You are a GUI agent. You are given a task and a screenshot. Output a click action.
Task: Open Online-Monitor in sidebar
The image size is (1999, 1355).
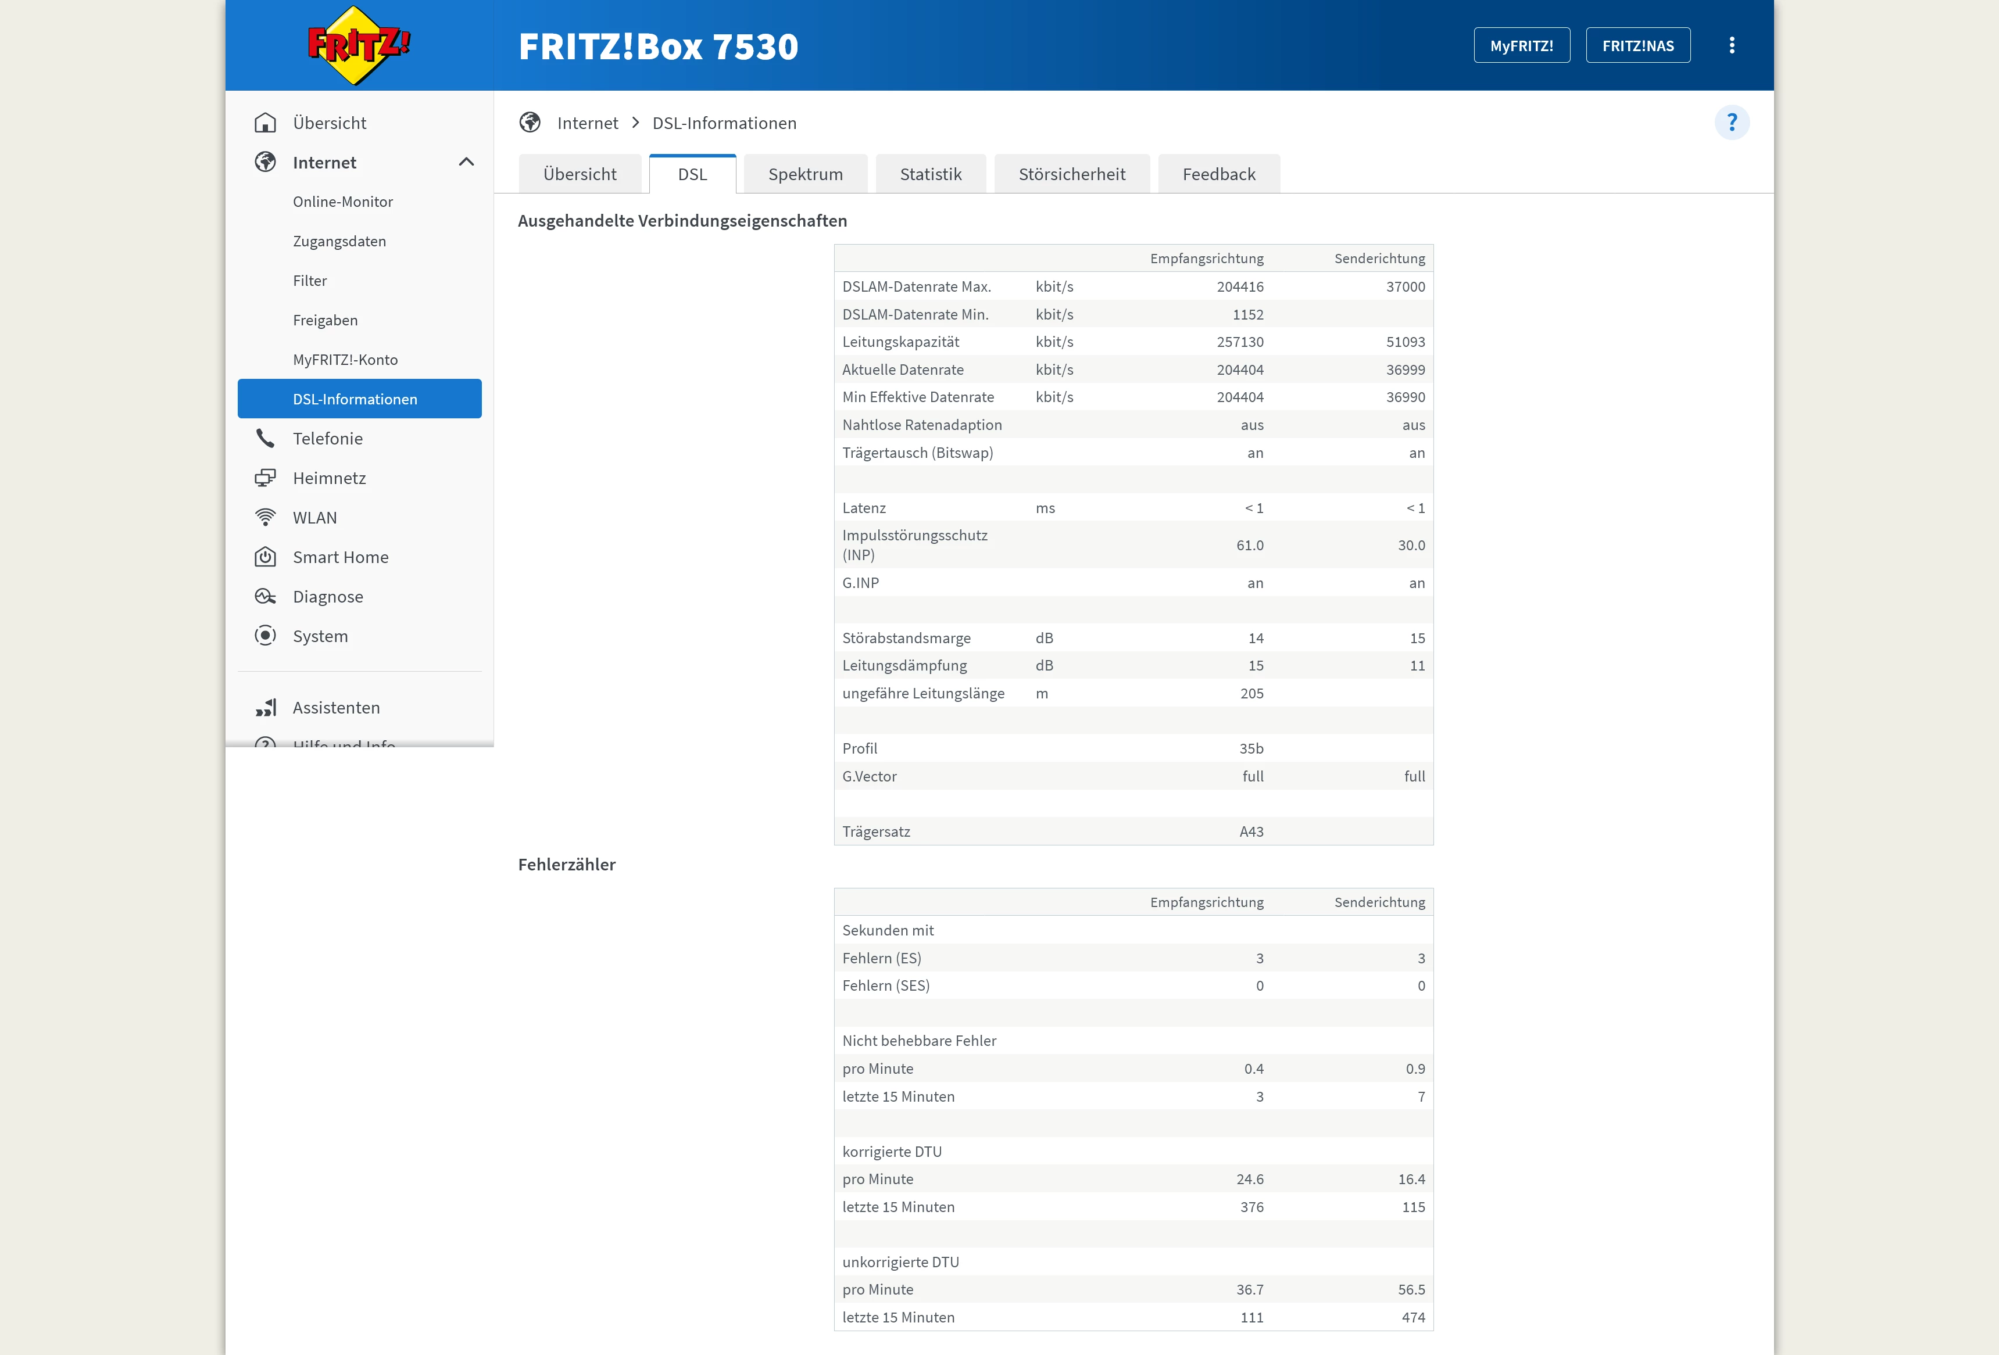[342, 202]
